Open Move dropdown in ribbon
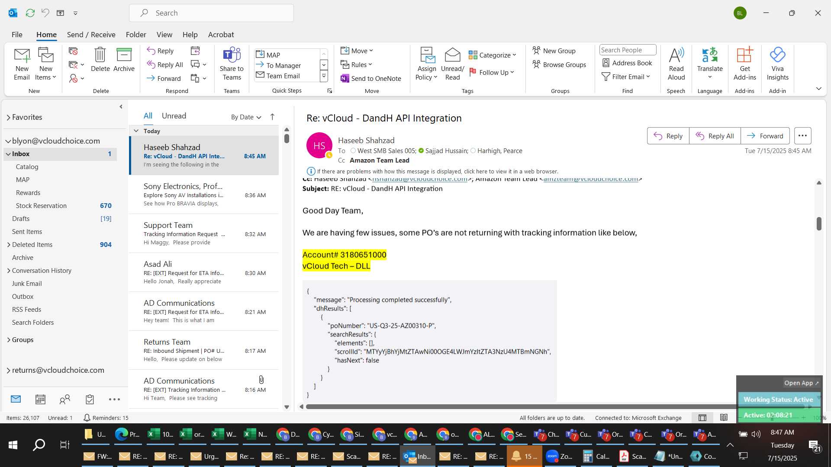The width and height of the screenshot is (831, 467). pyautogui.click(x=357, y=51)
